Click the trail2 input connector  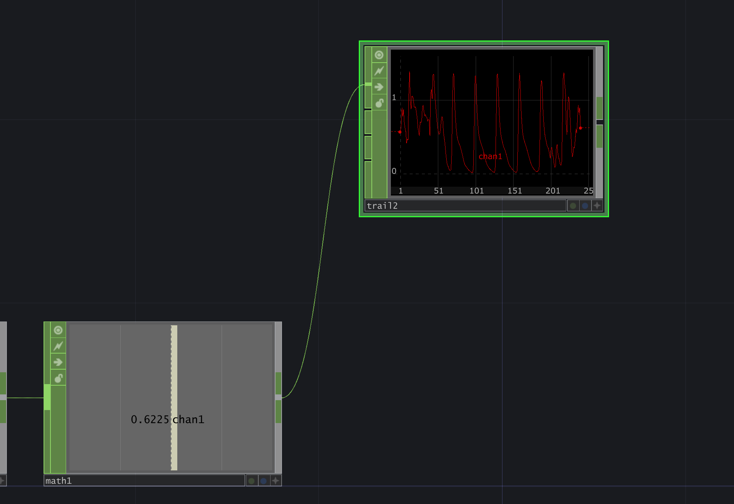(x=368, y=84)
